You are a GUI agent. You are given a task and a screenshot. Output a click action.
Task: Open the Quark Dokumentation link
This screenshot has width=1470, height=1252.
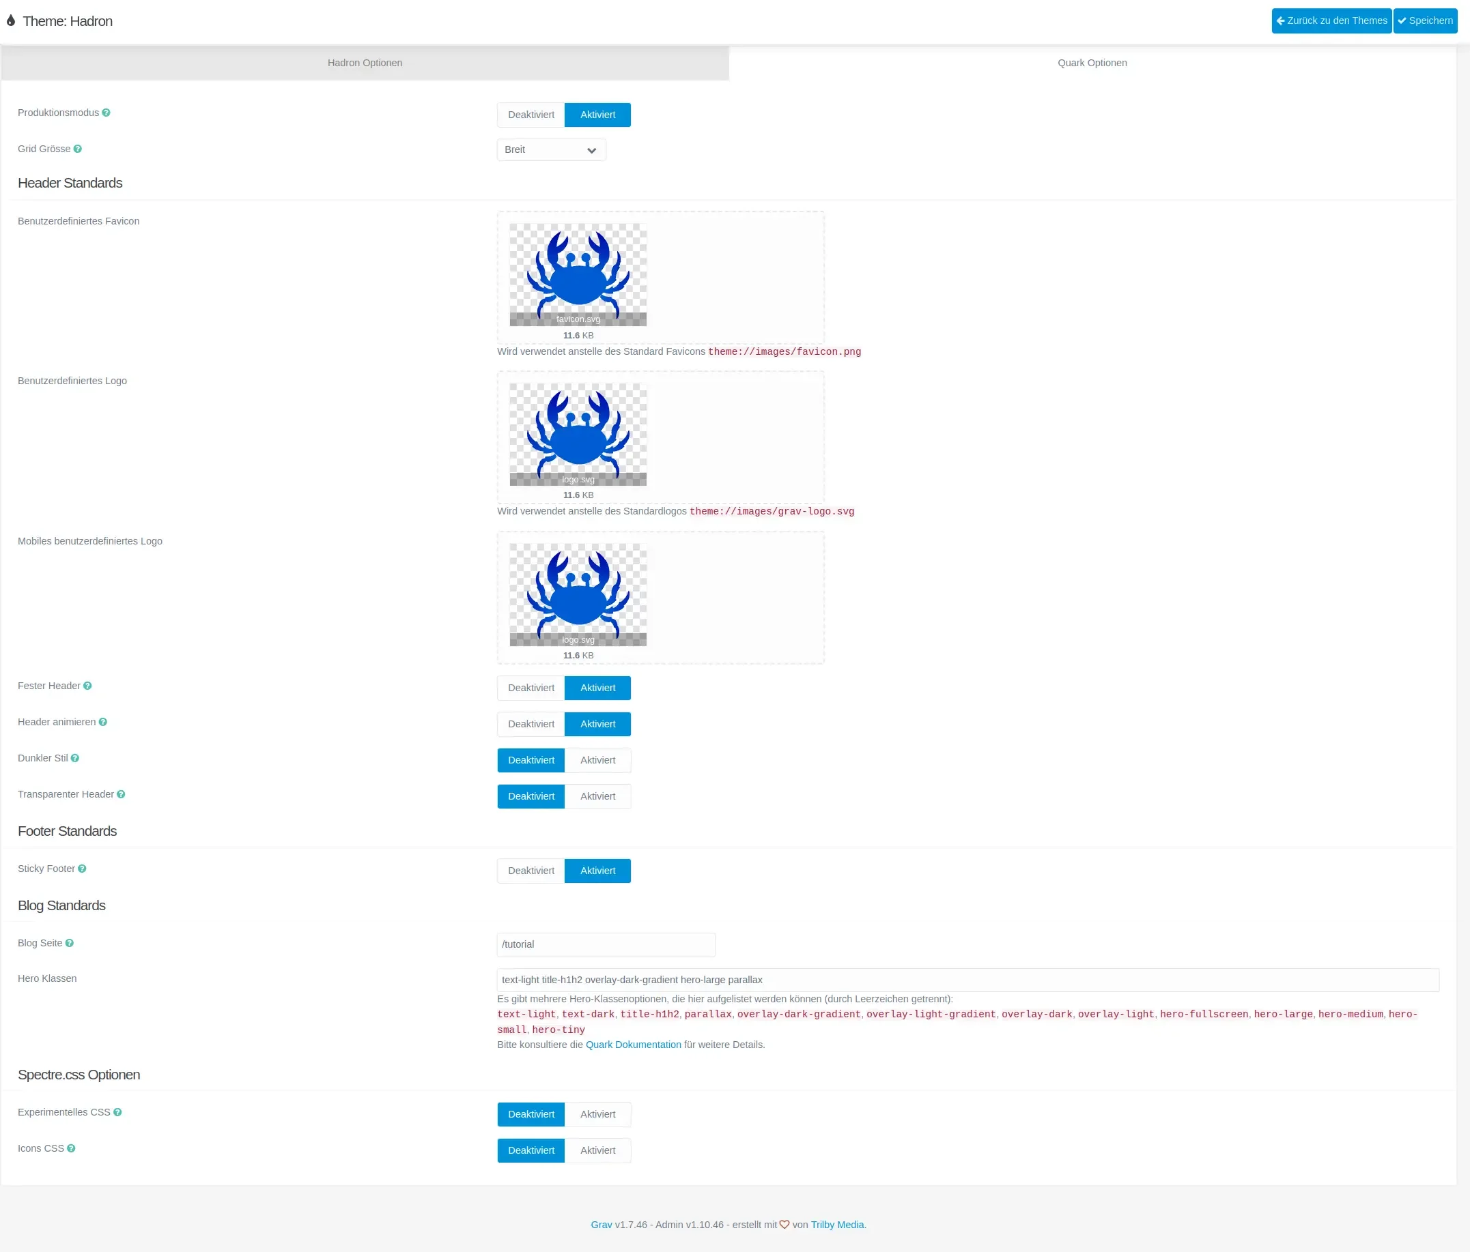633,1045
